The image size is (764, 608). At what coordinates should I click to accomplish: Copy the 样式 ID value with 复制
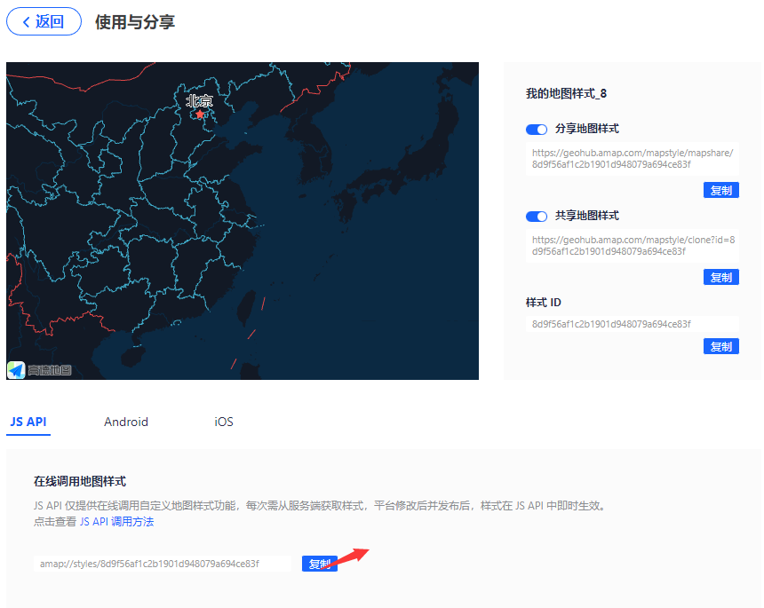tap(721, 346)
